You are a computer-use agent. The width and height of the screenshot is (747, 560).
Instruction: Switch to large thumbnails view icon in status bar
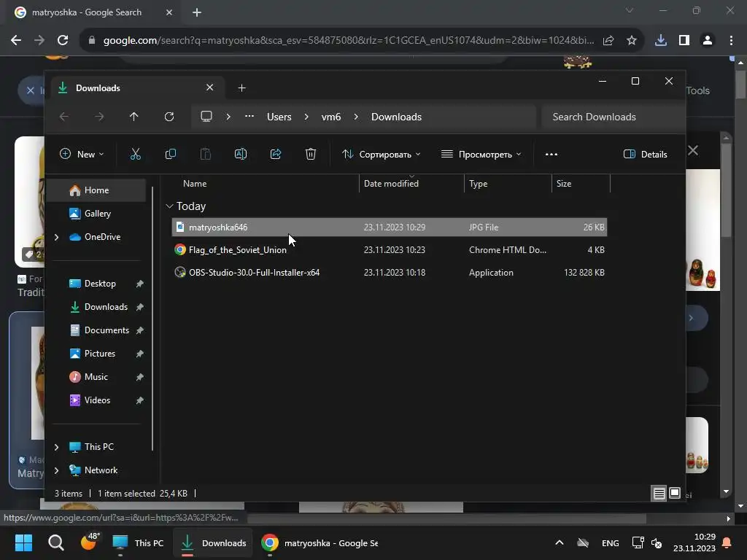click(x=675, y=494)
